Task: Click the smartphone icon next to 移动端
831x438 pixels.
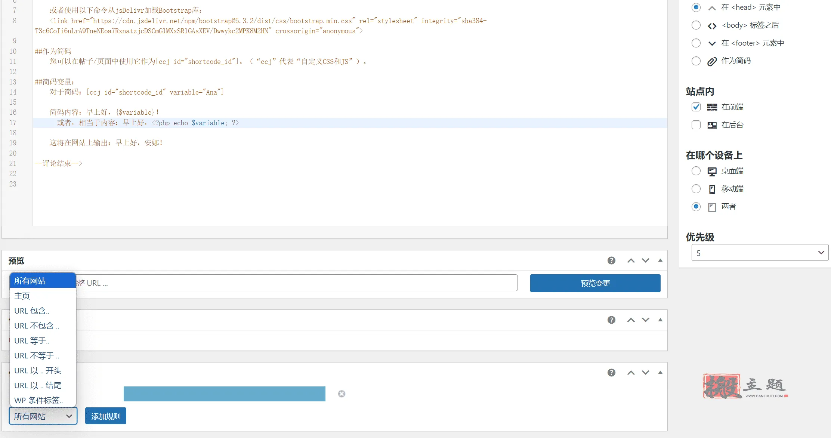Action: (x=712, y=189)
